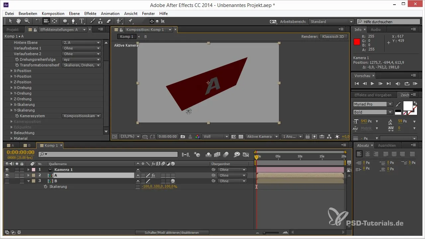This screenshot has width=425, height=239.
Task: Open the Hintere Ebene dropdown
Action: [81, 42]
